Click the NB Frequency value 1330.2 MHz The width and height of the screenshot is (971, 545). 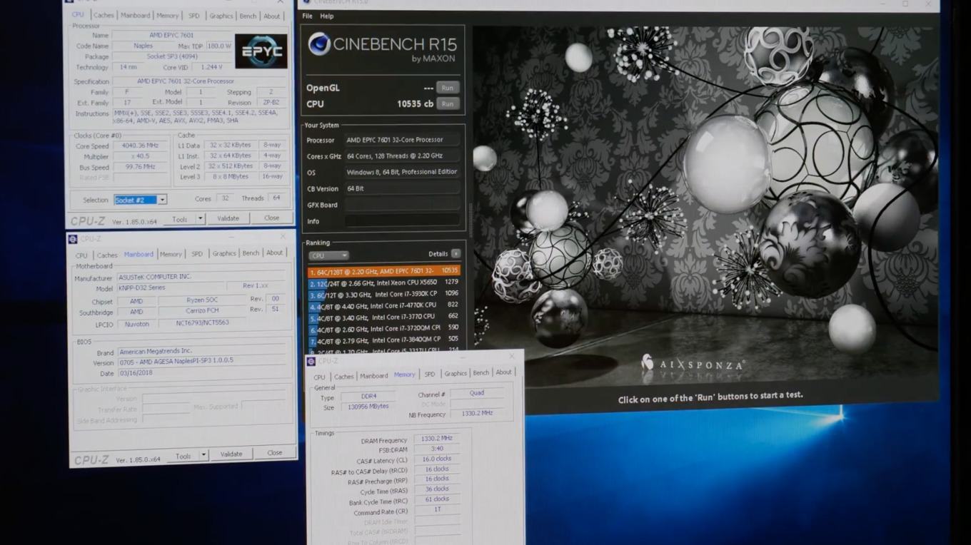coord(476,413)
